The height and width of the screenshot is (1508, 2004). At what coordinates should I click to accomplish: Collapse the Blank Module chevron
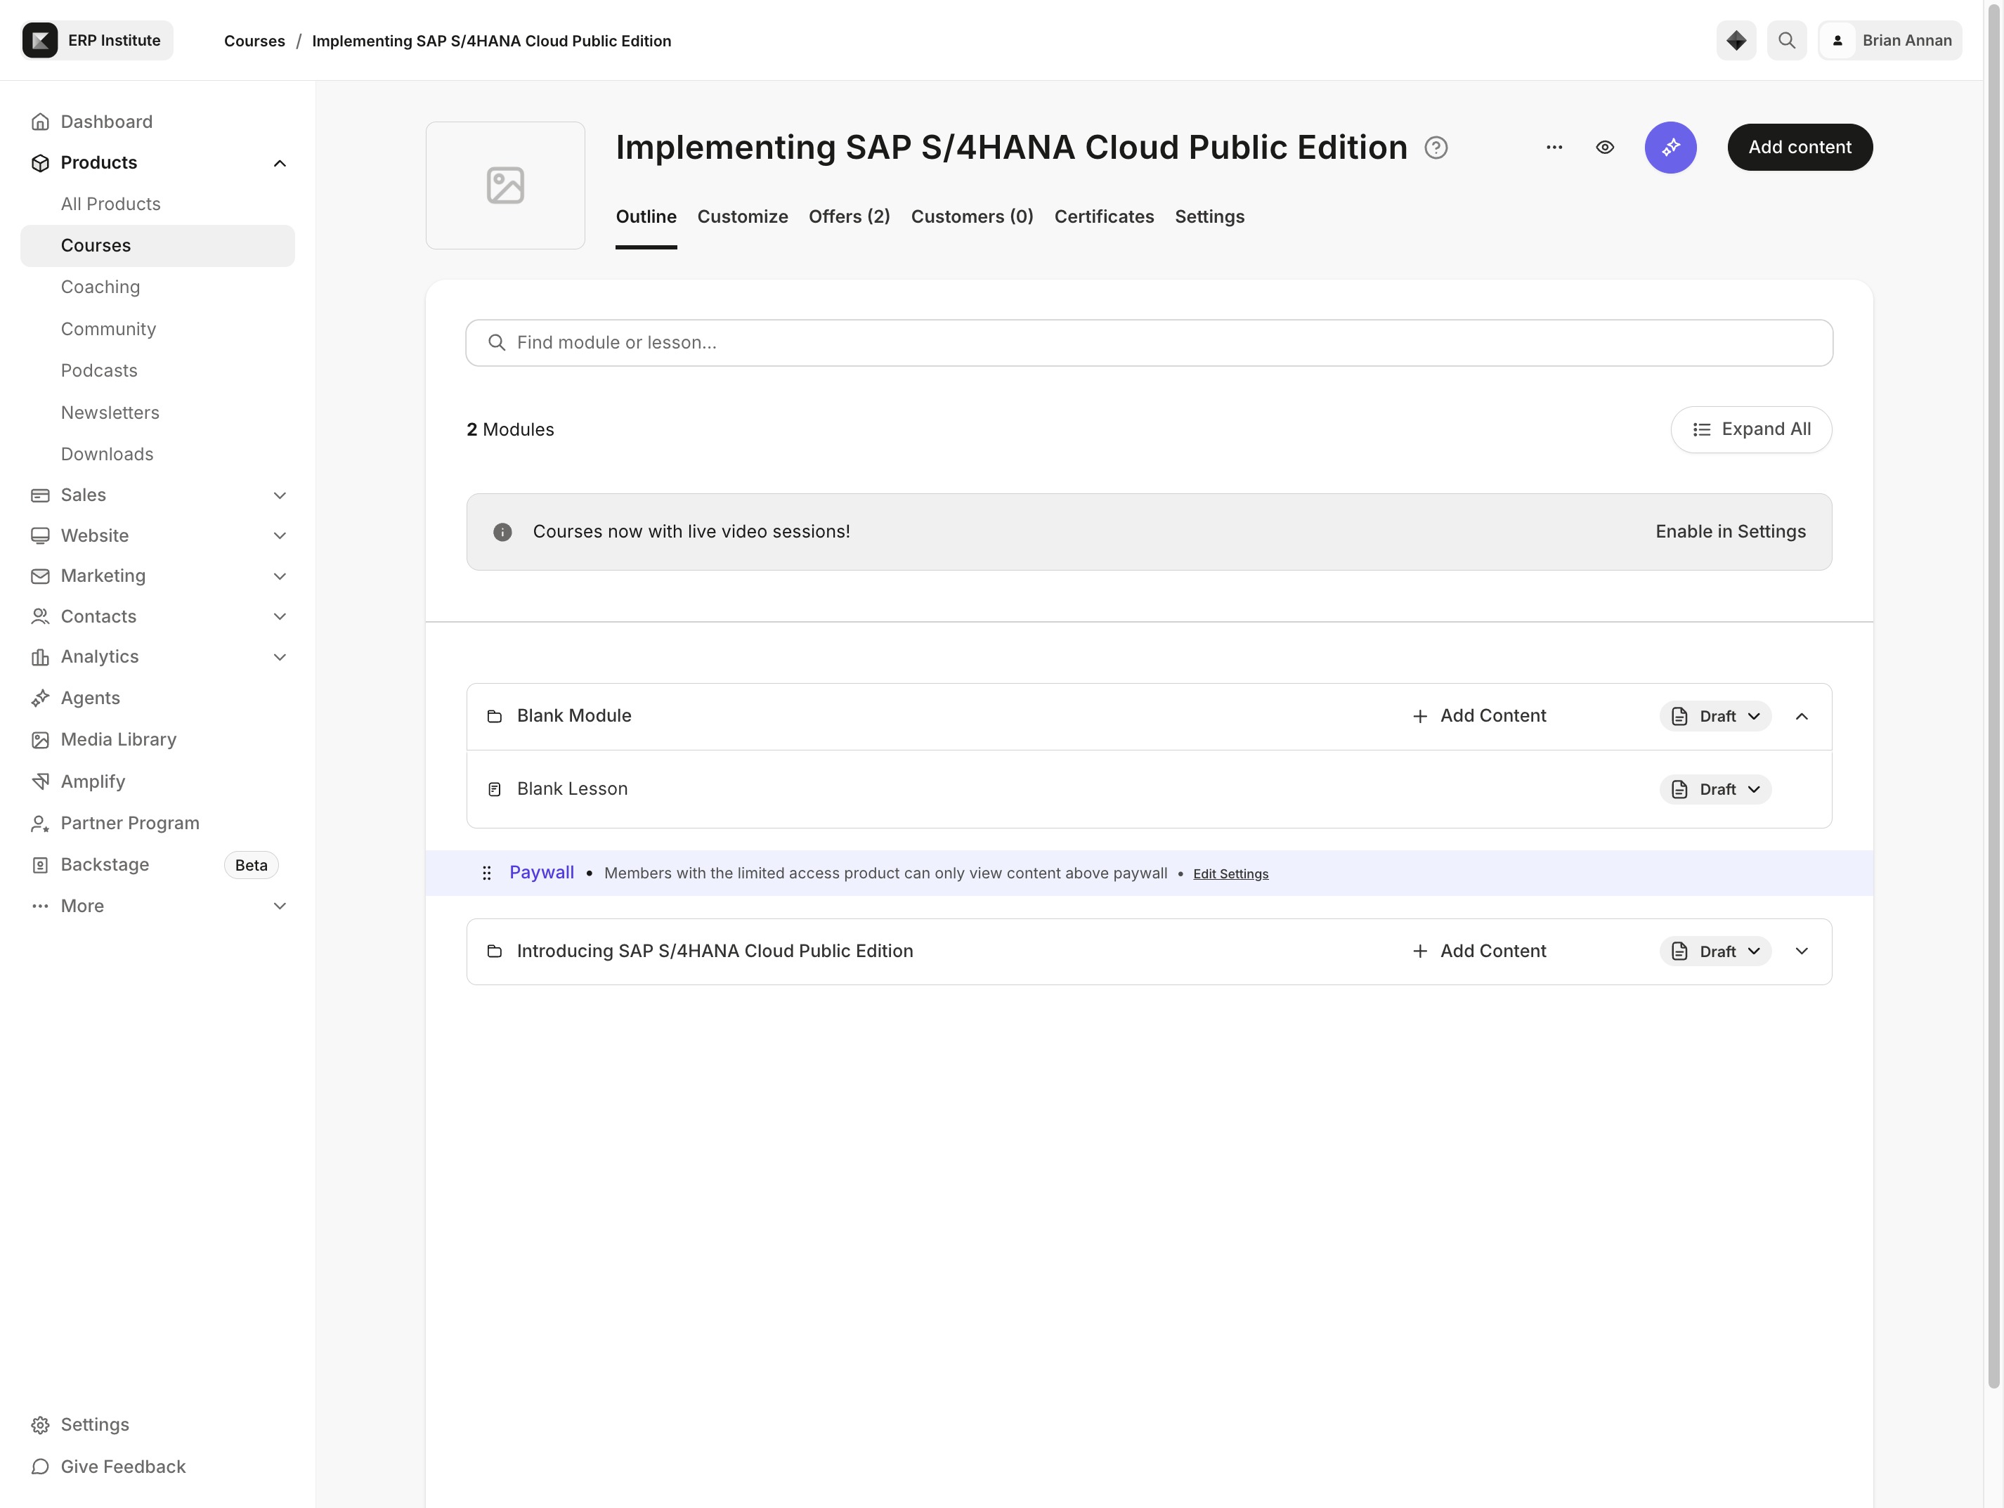click(1802, 717)
